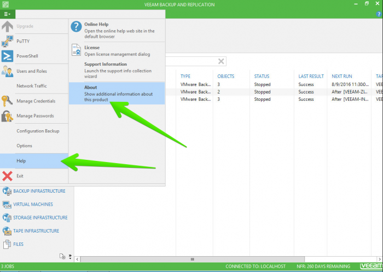Click the blue help icon in title area
This screenshot has width=383, height=272.
pos(379,14)
